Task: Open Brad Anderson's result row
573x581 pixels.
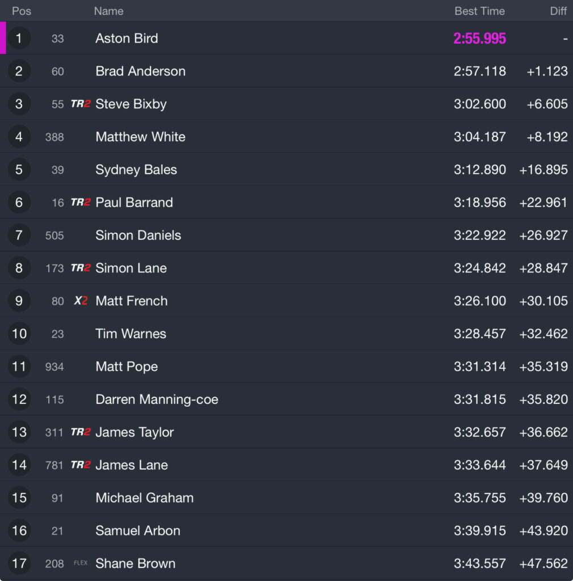Action: pos(286,71)
